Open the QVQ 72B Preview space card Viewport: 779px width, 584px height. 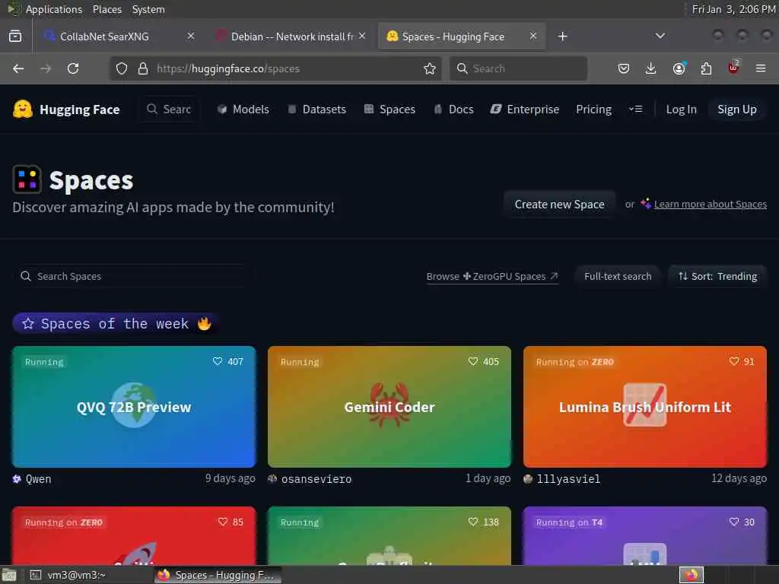pos(134,407)
